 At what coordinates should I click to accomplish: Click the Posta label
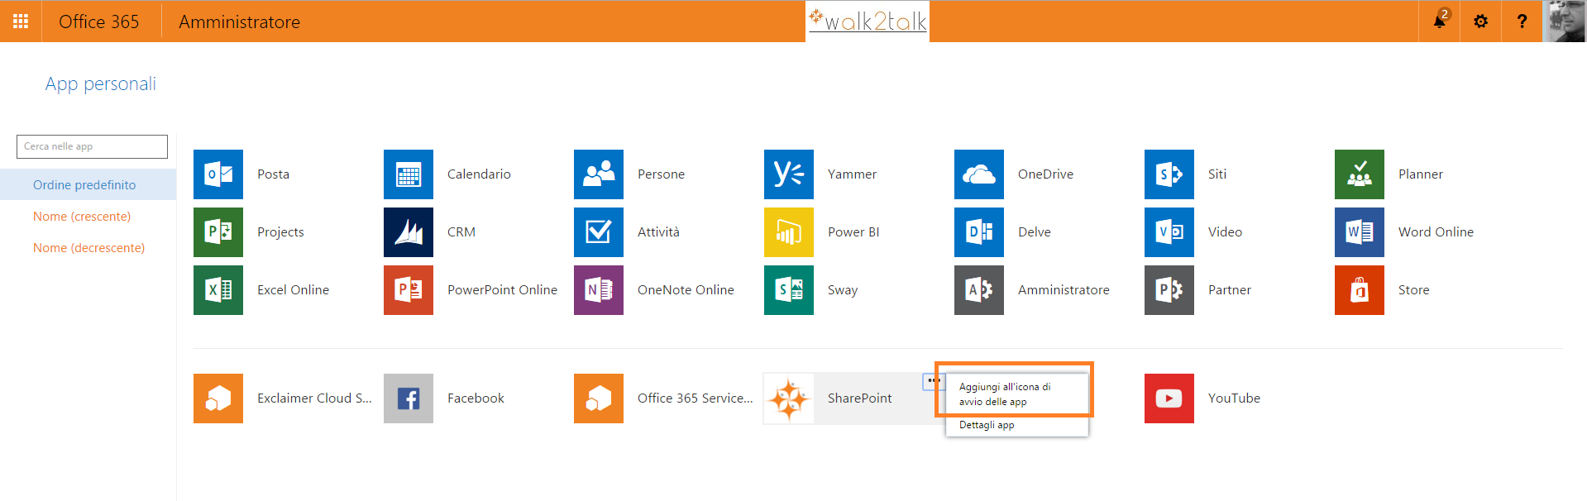(274, 174)
